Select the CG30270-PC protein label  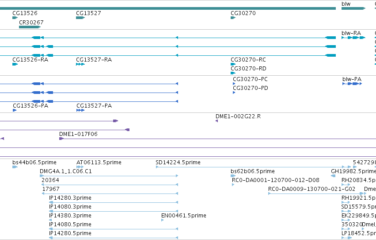pos(250,79)
